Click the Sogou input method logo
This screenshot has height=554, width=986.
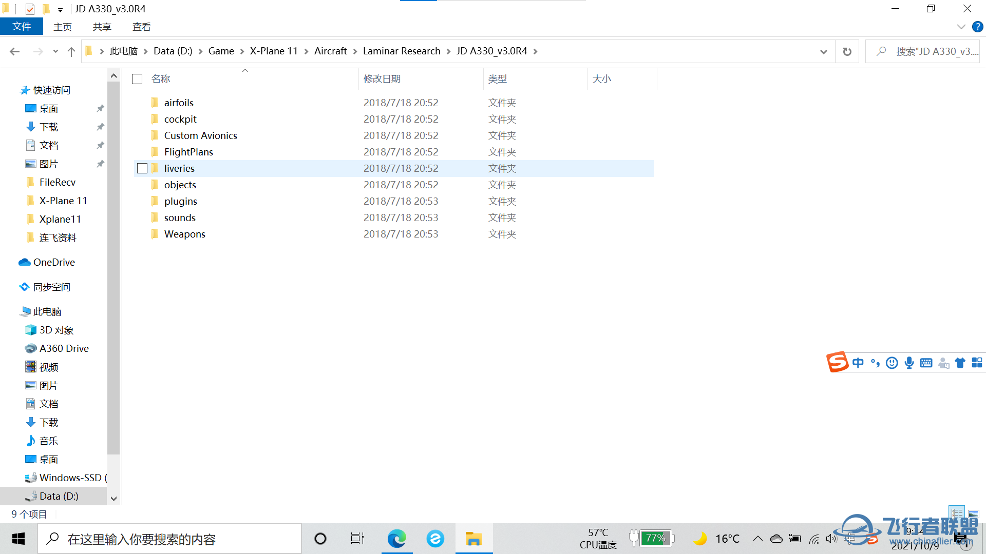pyautogui.click(x=837, y=362)
